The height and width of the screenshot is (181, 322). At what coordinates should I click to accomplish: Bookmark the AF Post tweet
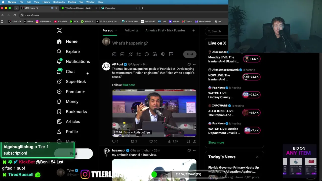pos(188,142)
